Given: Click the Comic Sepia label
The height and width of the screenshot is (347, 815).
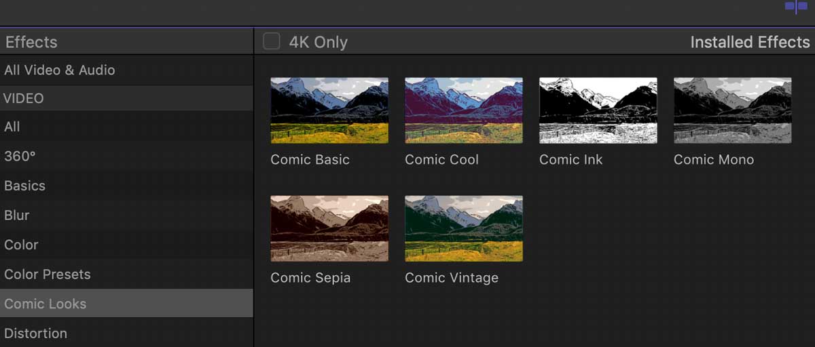Looking at the screenshot, I should (310, 278).
